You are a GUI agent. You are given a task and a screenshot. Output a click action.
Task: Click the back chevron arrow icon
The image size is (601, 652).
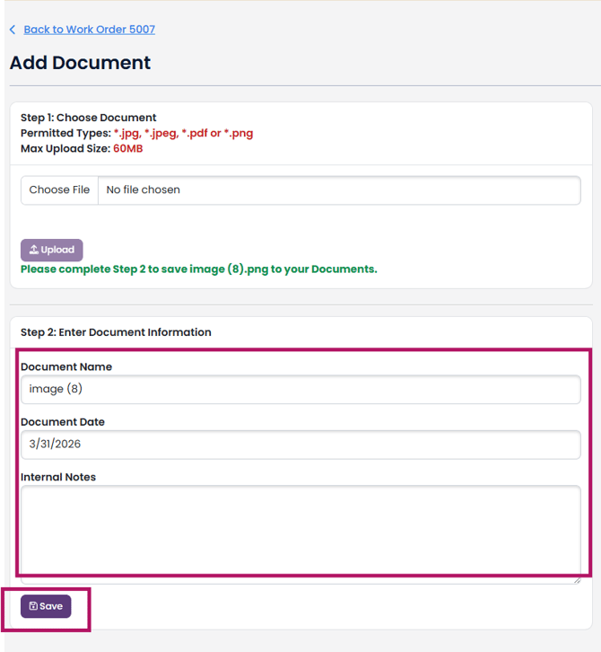[13, 30]
